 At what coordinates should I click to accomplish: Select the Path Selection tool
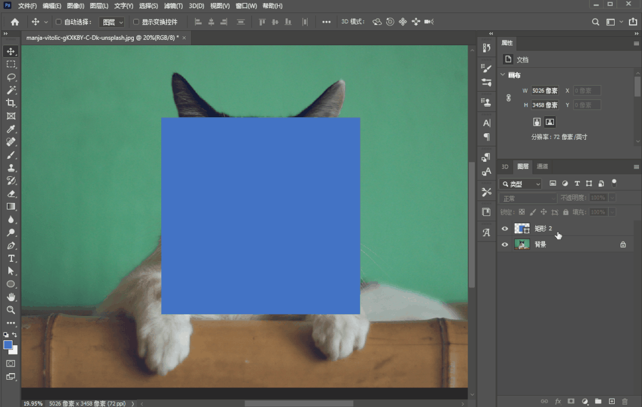(11, 271)
